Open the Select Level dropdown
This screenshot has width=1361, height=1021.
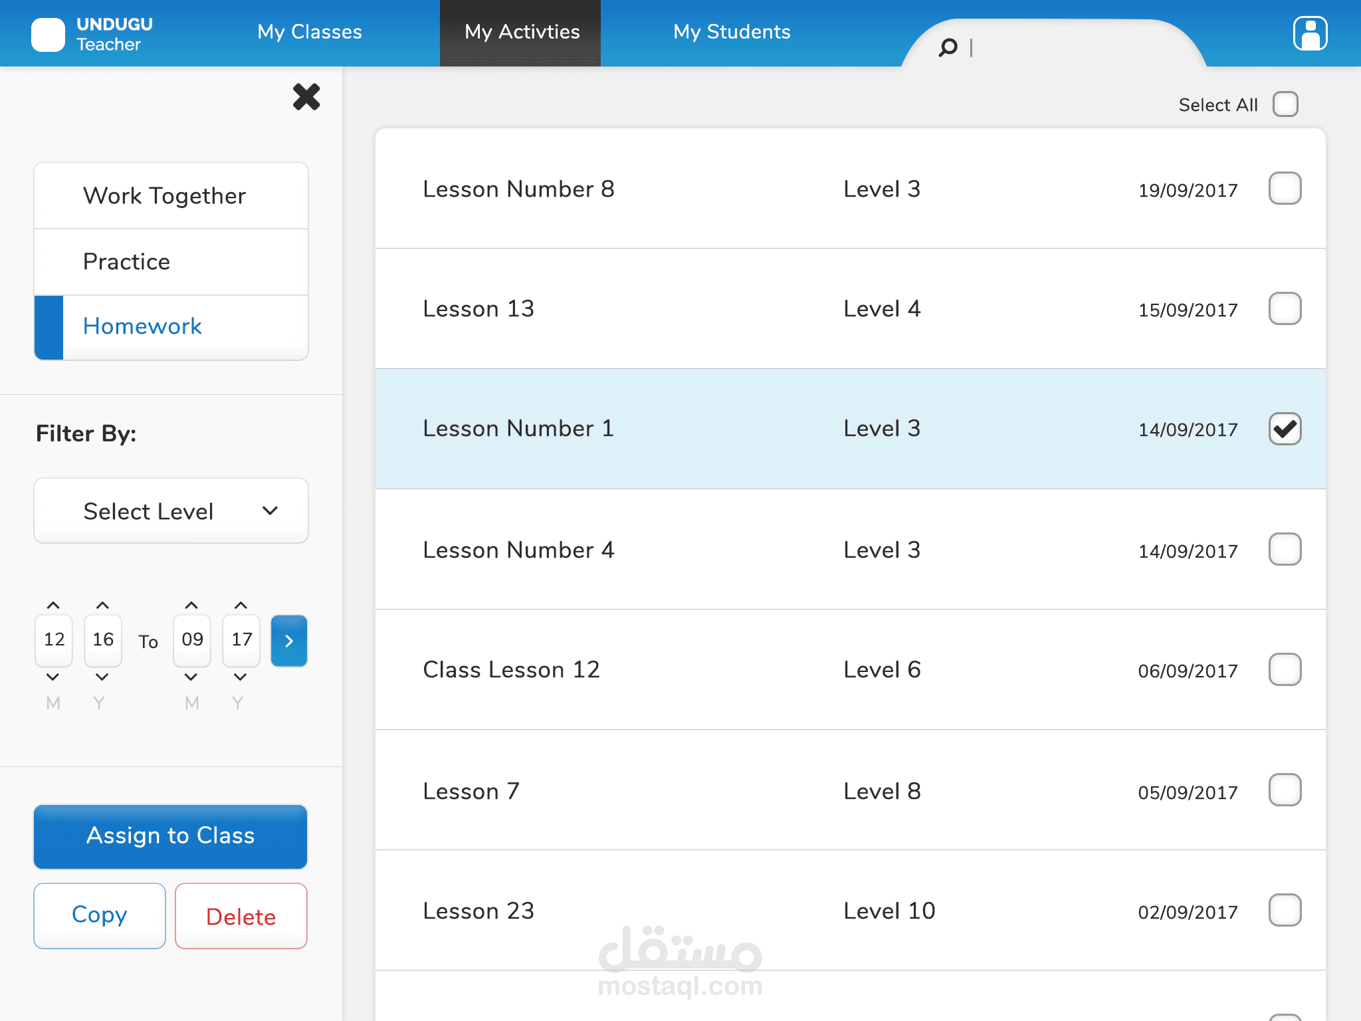(x=171, y=510)
